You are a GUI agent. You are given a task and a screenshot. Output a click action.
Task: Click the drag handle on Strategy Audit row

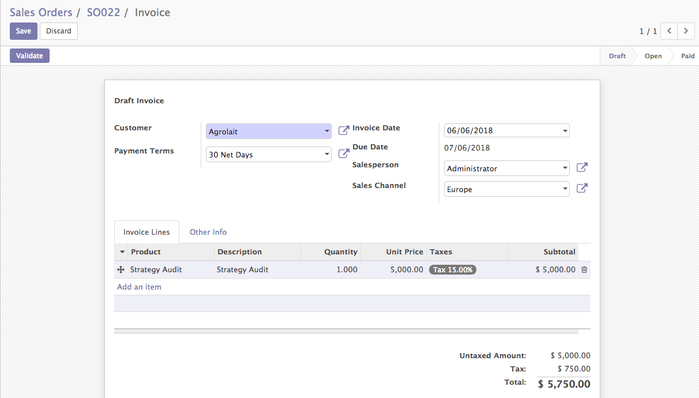120,269
